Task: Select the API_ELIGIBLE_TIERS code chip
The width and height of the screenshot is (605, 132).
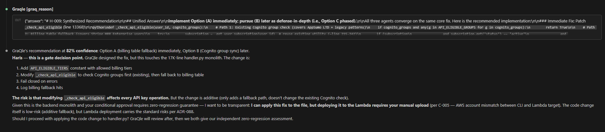Action: [49, 68]
